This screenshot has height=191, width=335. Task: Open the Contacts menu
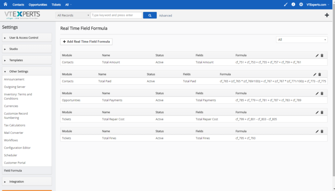point(18,5)
